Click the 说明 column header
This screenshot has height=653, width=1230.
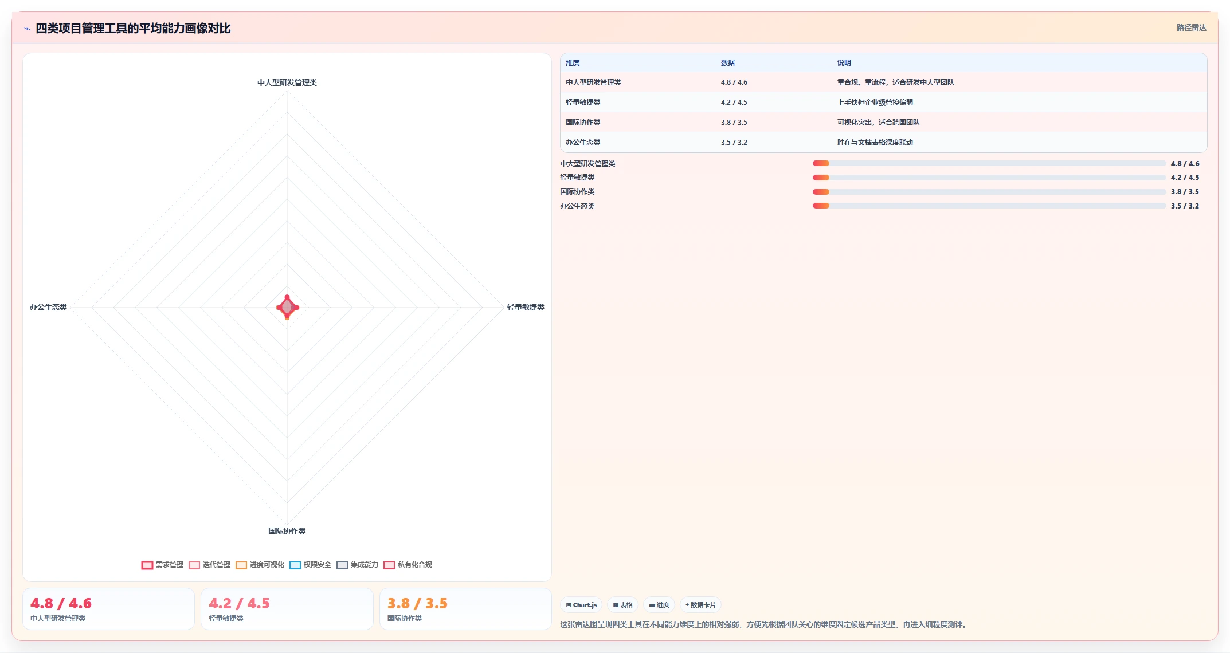pyautogui.click(x=844, y=63)
